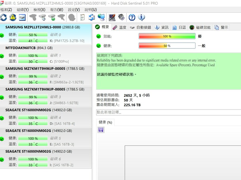
Task: Click the green check beside 效能 label
Action: click(x=98, y=36)
